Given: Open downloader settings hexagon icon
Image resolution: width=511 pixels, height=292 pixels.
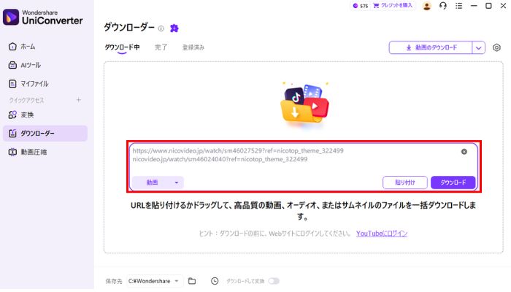Looking at the screenshot, I should (496, 47).
